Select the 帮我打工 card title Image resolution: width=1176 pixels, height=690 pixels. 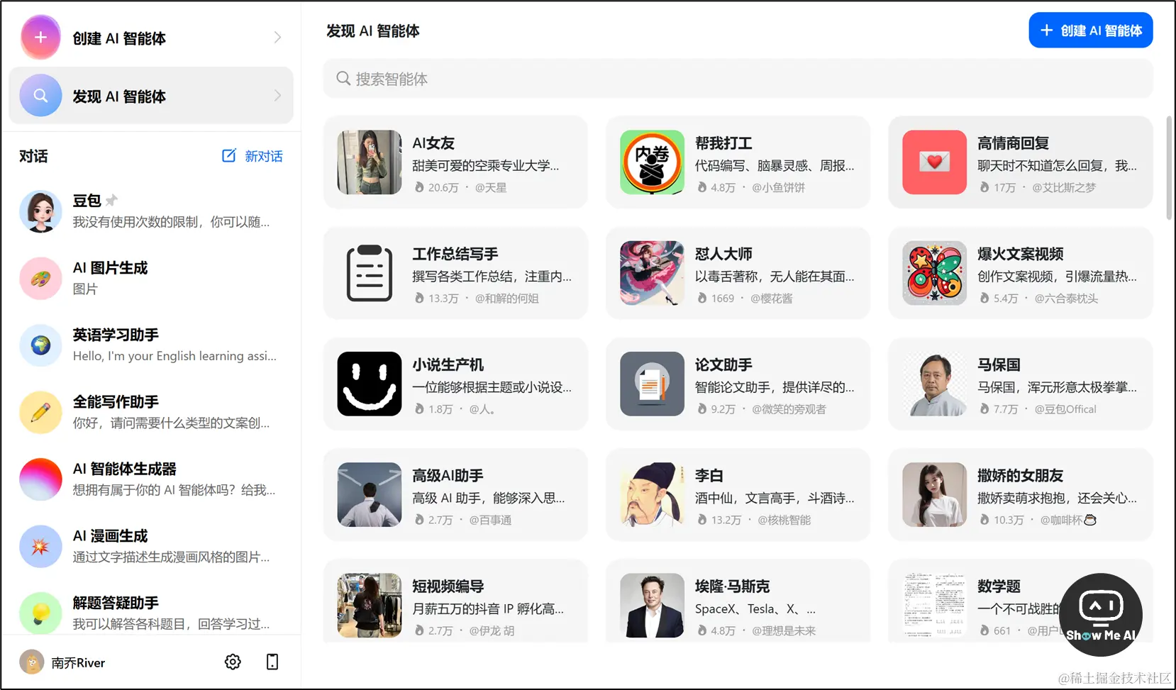pyautogui.click(x=723, y=143)
